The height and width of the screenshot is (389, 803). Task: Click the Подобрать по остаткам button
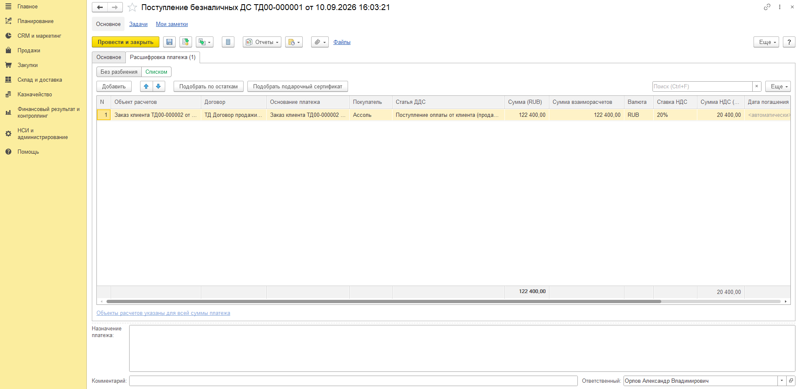pos(208,86)
